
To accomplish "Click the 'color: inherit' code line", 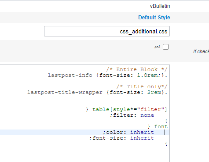I will (x=128, y=132).
